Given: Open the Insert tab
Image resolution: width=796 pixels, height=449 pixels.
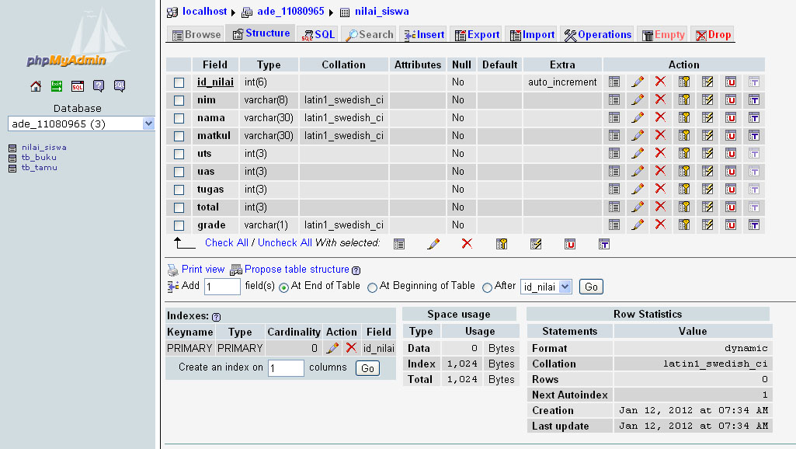Looking at the screenshot, I should coord(423,34).
